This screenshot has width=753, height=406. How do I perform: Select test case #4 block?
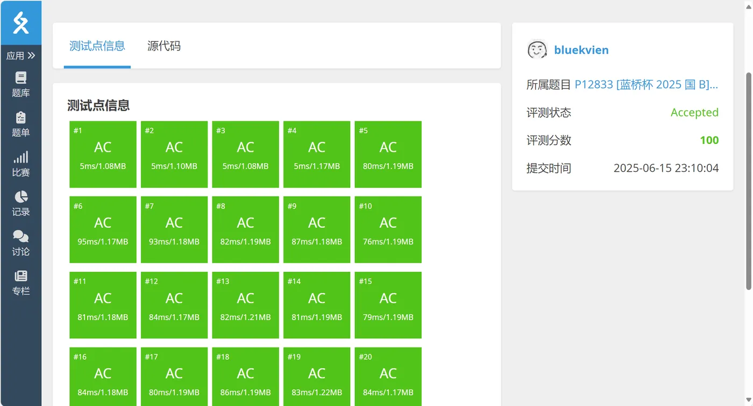tap(317, 154)
